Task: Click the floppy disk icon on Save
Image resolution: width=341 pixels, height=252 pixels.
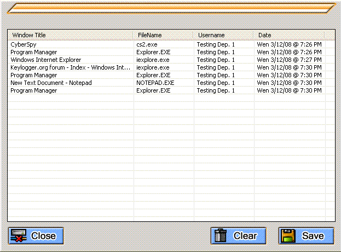Action: (288, 236)
